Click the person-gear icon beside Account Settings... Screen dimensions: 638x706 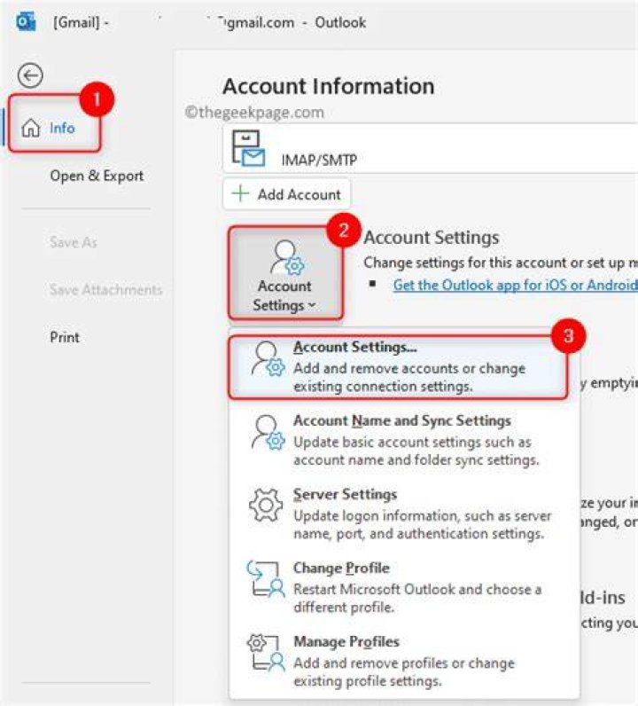pos(268,358)
